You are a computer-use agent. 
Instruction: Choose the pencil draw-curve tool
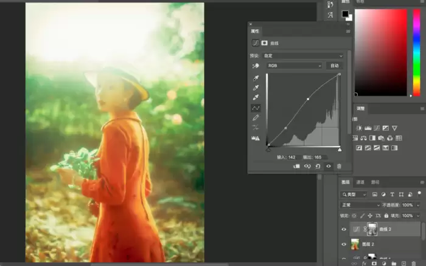[256, 118]
